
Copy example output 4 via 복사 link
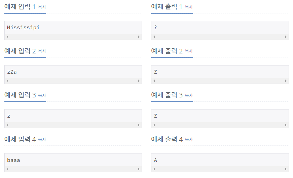(189, 139)
